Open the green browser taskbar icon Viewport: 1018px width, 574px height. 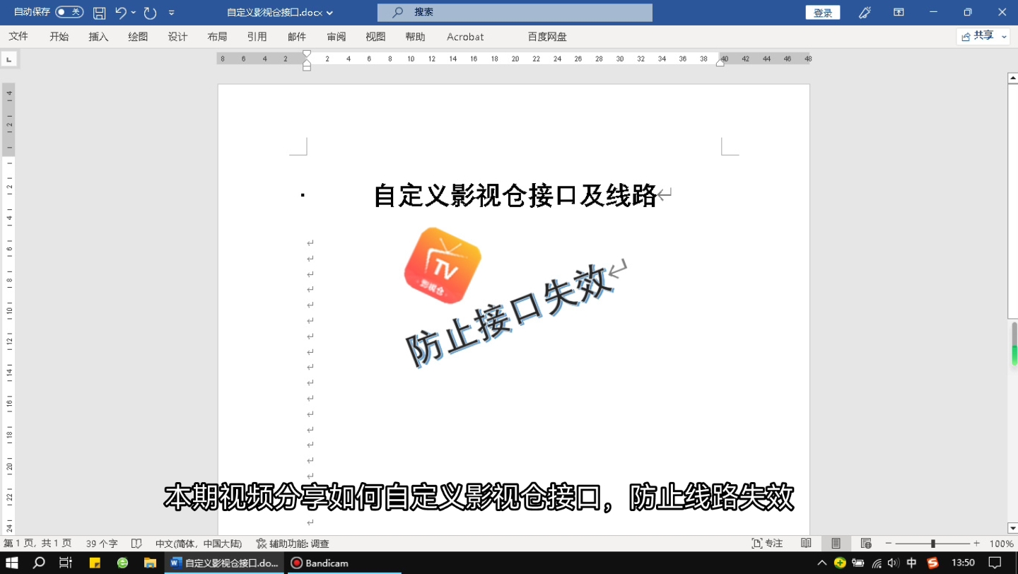[x=122, y=563]
